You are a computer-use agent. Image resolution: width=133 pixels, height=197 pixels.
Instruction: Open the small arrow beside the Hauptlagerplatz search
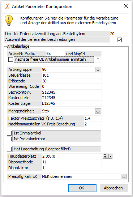tap(111, 156)
